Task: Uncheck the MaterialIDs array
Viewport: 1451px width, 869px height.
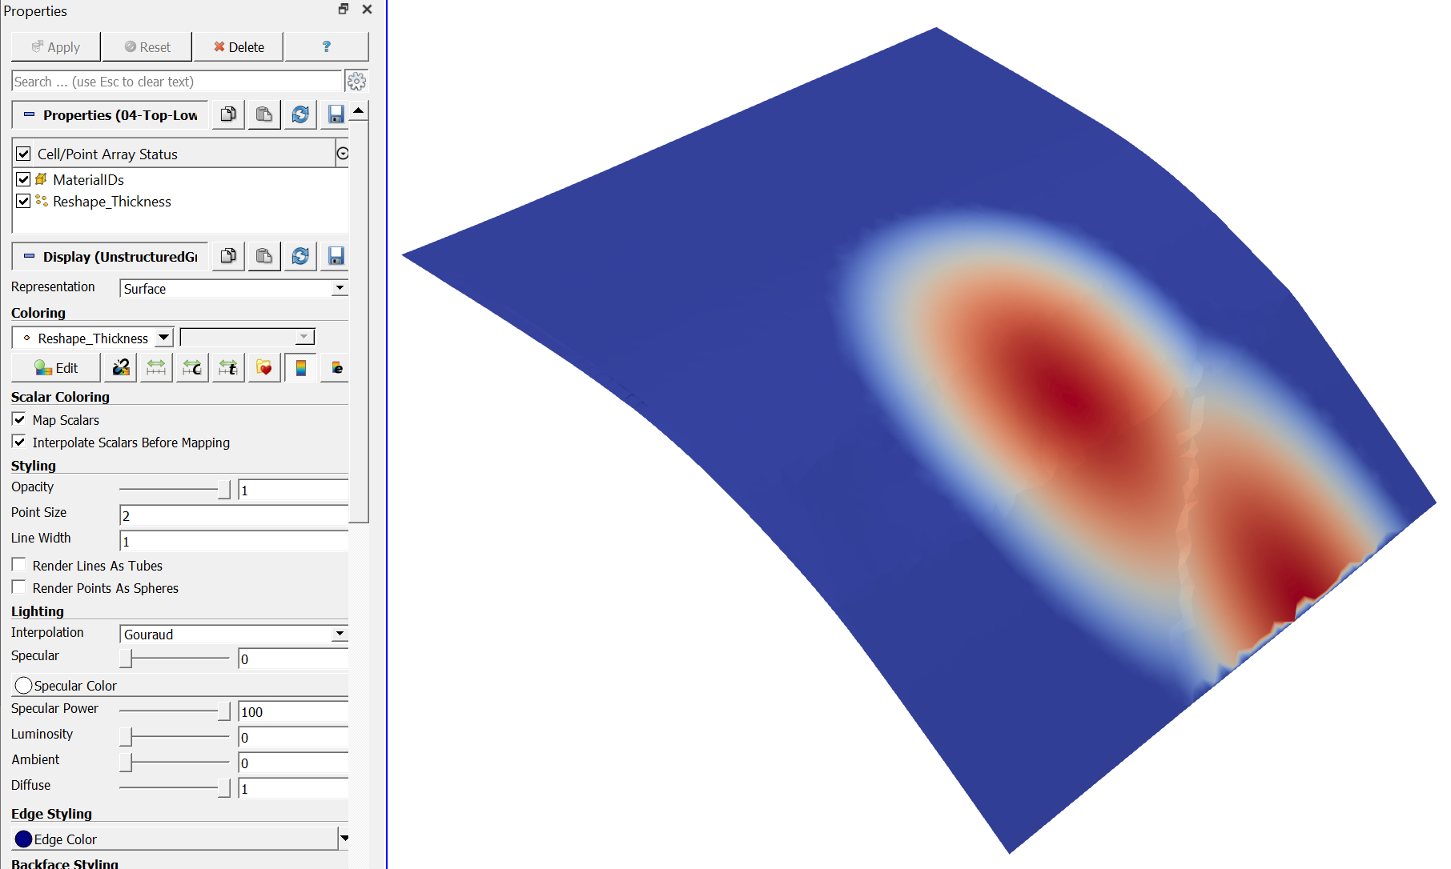Action: click(x=24, y=179)
